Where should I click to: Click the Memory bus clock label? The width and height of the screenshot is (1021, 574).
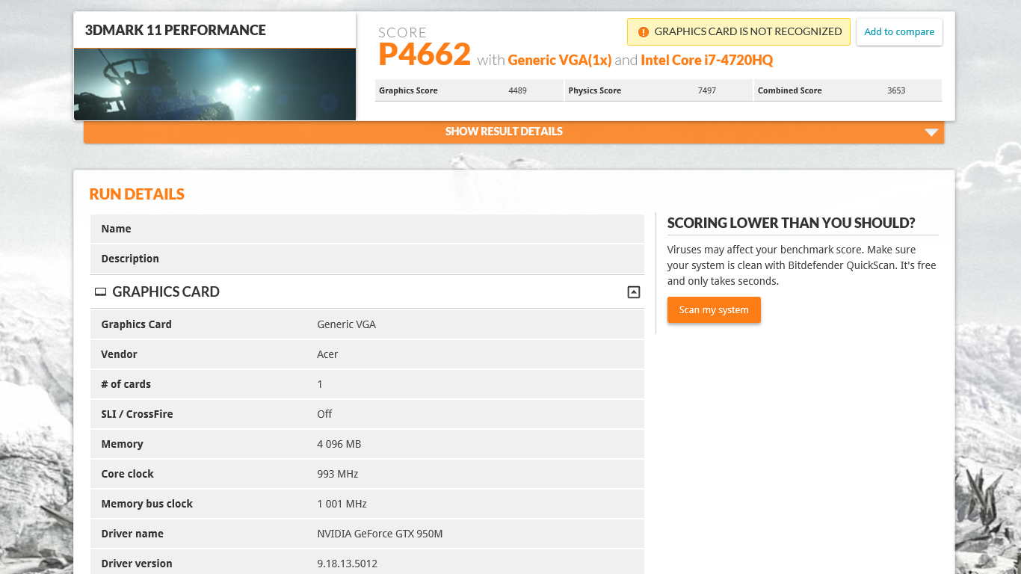pos(146,504)
